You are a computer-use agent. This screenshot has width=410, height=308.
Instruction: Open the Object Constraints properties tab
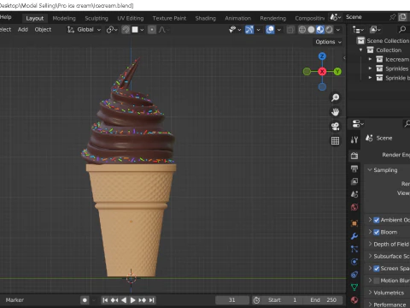tap(354, 275)
